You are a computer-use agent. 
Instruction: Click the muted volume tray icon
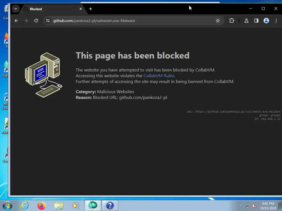(x=254, y=206)
